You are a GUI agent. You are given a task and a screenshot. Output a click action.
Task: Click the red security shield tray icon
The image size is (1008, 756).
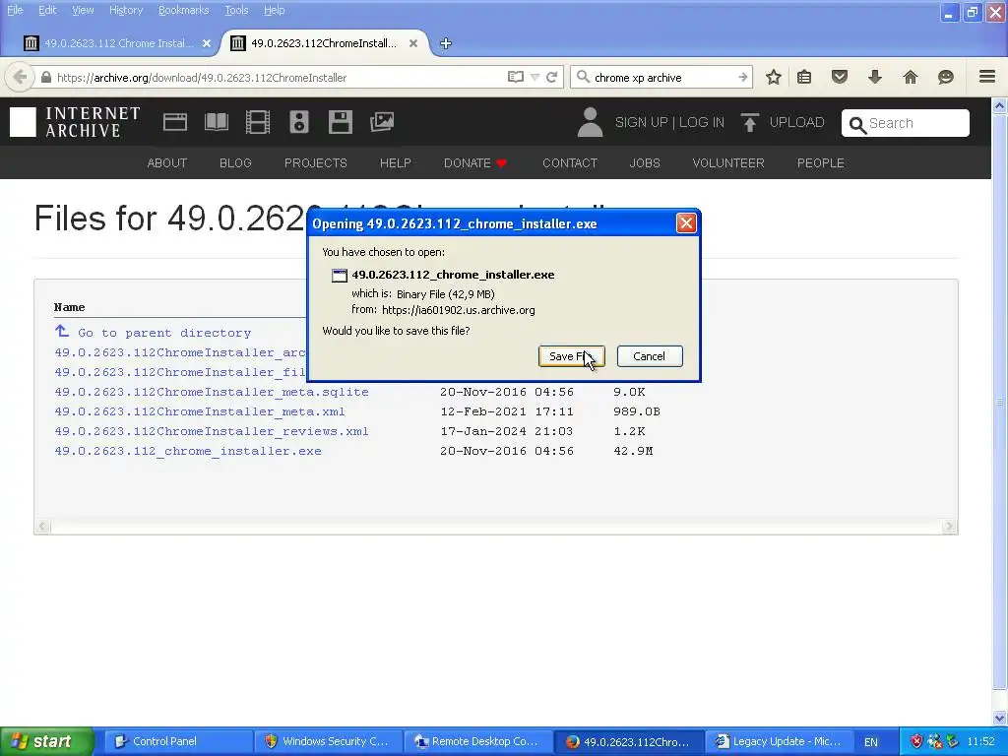coord(916,741)
